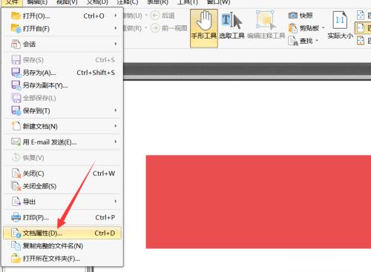This screenshot has width=371, height=272.
Task: Choose Close (关闭) menu entry
Action: click(x=62, y=173)
